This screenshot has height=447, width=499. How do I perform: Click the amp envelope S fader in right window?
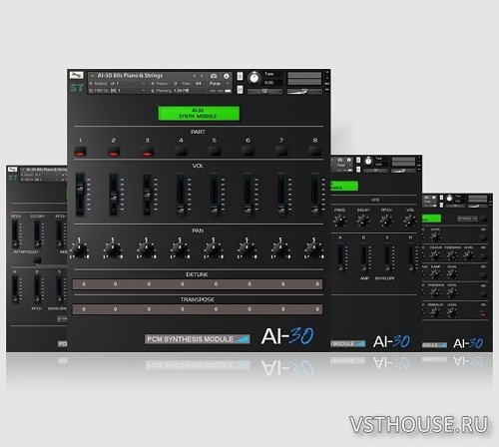pyautogui.click(x=387, y=256)
